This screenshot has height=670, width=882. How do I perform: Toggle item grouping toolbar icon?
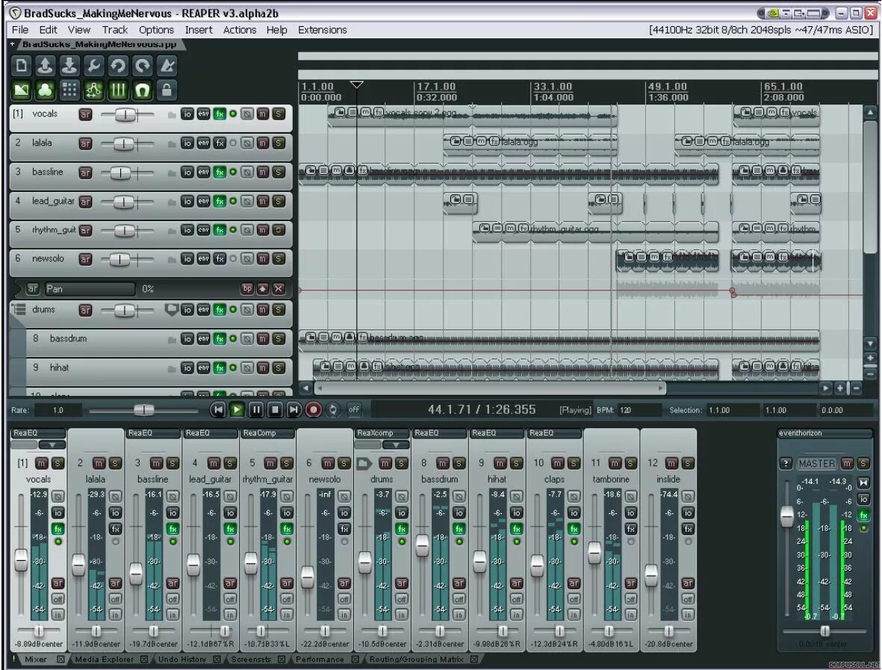[x=45, y=90]
